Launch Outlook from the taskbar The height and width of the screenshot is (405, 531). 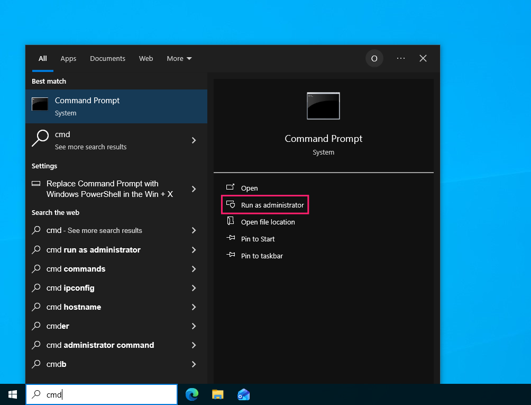pyautogui.click(x=243, y=394)
